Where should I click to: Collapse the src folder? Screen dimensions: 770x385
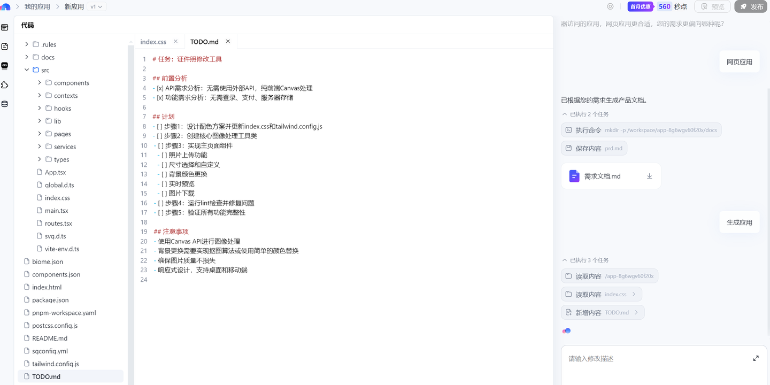click(x=27, y=70)
